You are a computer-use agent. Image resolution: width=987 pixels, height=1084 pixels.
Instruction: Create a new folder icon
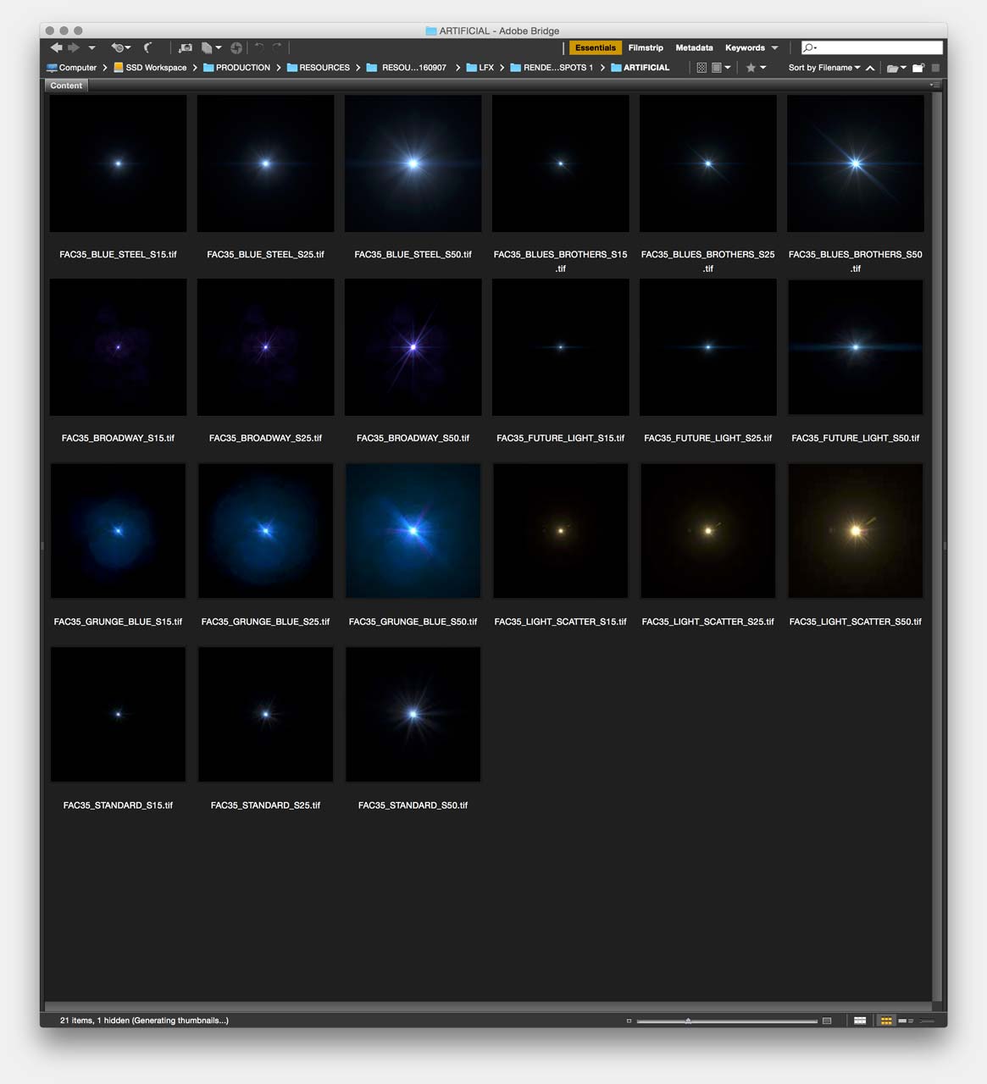click(918, 68)
